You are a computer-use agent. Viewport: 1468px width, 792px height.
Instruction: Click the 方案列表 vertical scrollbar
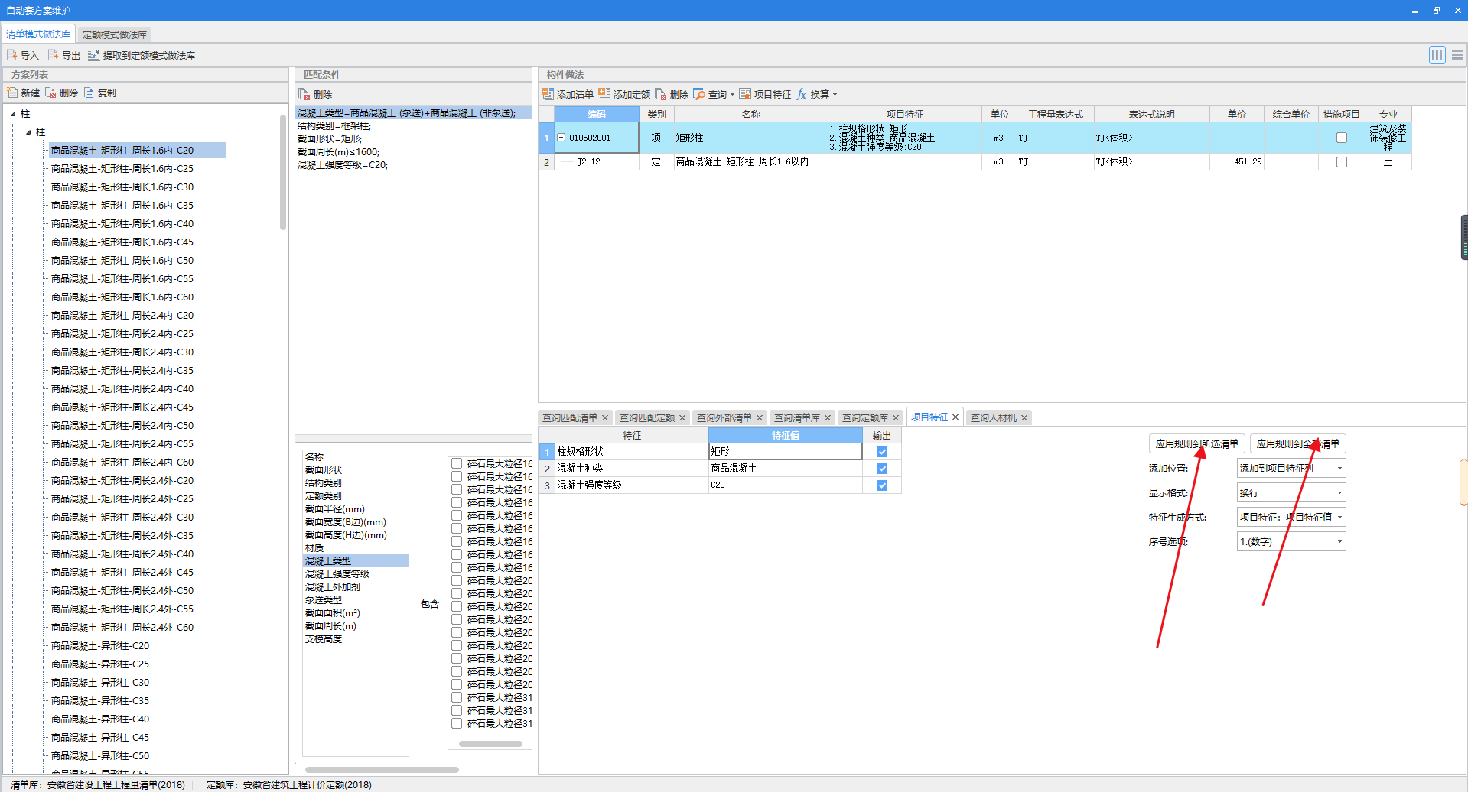coord(283,172)
